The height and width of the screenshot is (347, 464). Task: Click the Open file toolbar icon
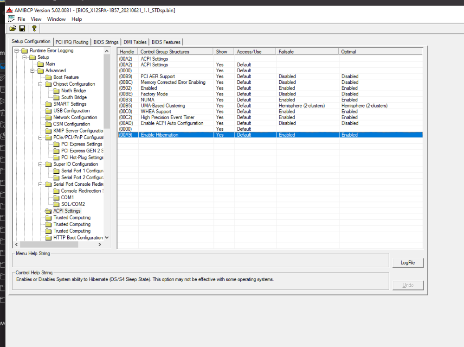[13, 28]
